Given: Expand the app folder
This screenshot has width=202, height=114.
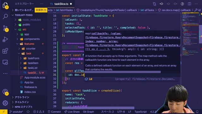Looking at the screenshot, I should [x=27, y=34].
